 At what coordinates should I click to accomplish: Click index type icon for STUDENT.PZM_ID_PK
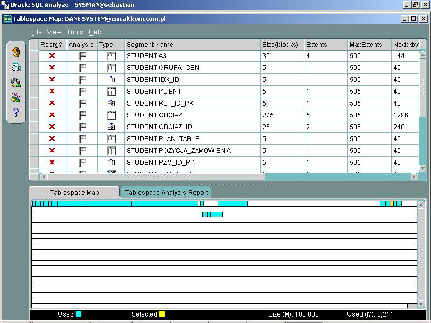coord(111,162)
